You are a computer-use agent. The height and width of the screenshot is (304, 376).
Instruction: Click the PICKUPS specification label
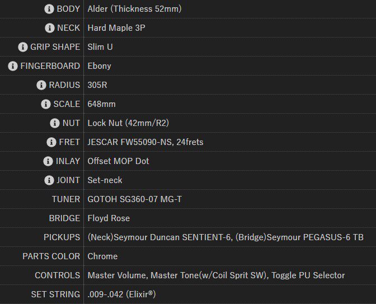(62, 237)
